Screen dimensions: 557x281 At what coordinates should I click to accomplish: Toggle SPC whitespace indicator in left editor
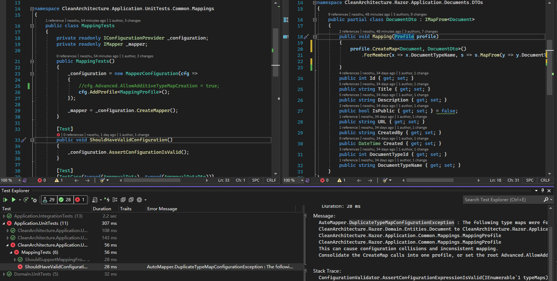(x=256, y=180)
